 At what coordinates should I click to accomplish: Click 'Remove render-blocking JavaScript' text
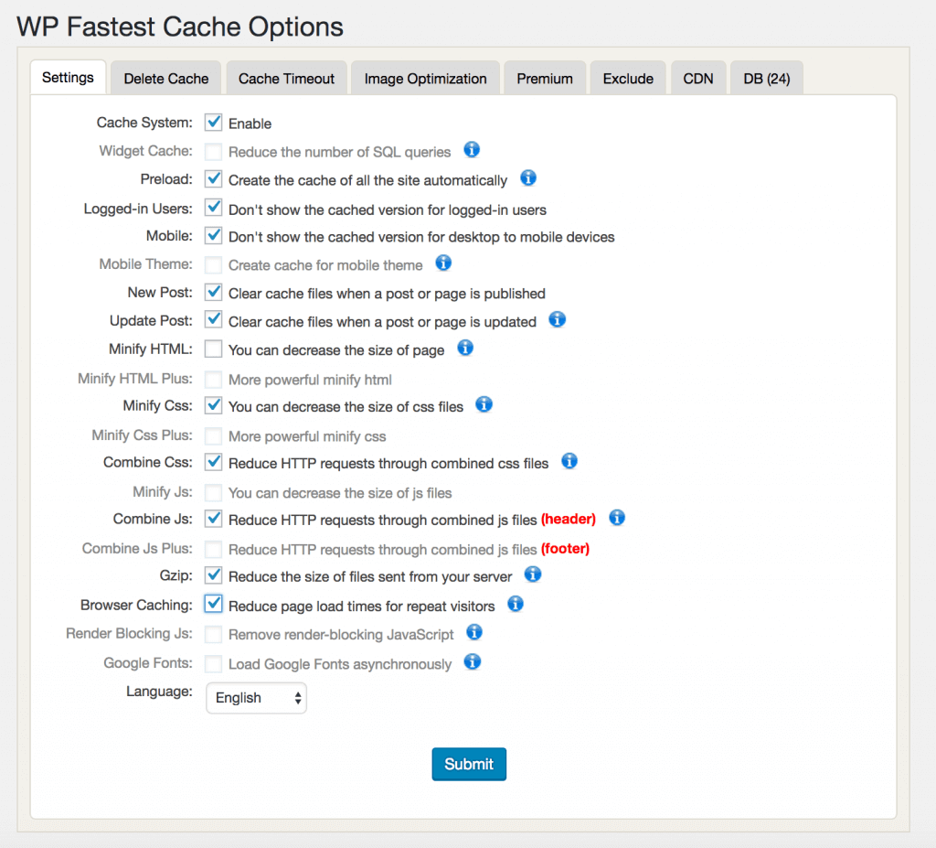click(342, 635)
